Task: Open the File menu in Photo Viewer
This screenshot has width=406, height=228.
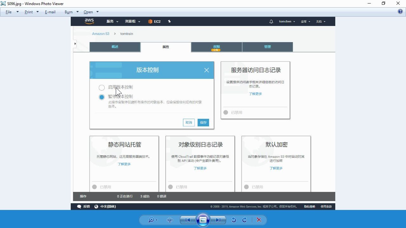Action: [x=8, y=12]
